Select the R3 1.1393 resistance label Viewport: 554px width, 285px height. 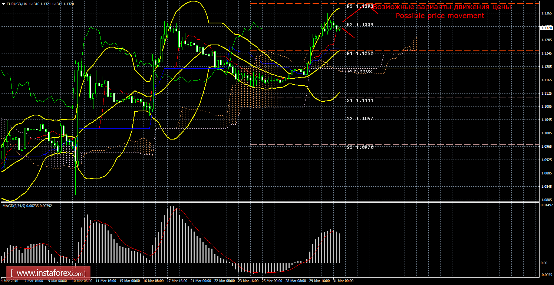(x=360, y=7)
